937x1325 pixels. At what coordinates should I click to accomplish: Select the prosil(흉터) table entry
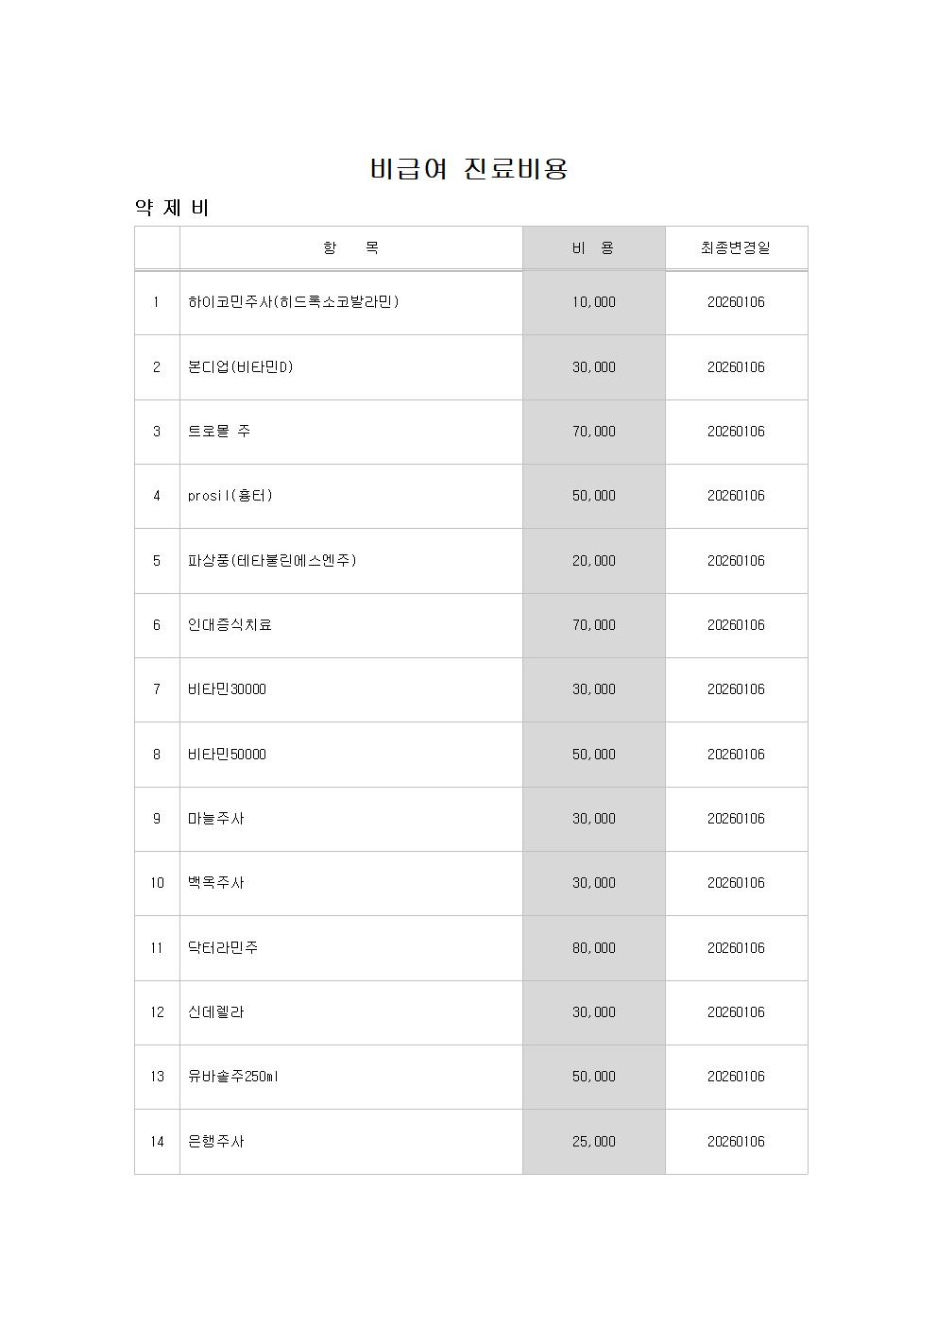(230, 496)
